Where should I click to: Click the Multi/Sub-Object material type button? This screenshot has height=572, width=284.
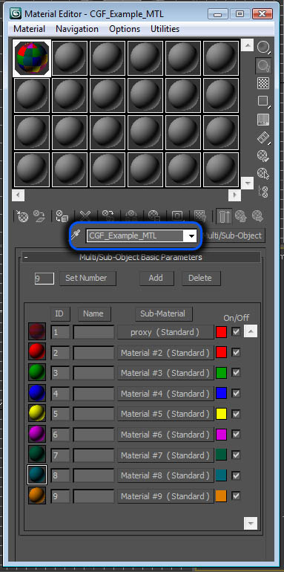point(234,235)
